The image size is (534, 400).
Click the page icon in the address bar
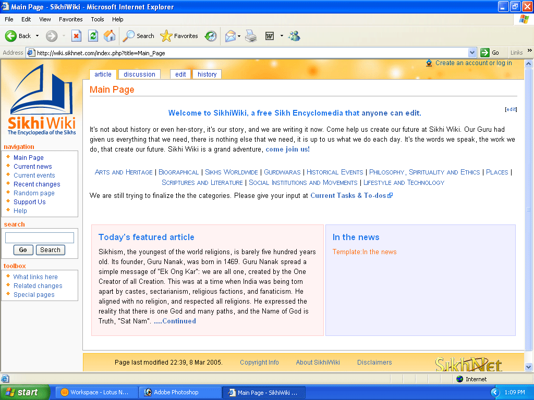(31, 53)
